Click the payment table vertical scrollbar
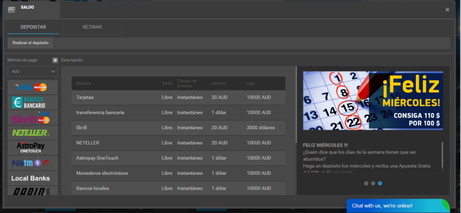461x213 pixels. point(296,104)
